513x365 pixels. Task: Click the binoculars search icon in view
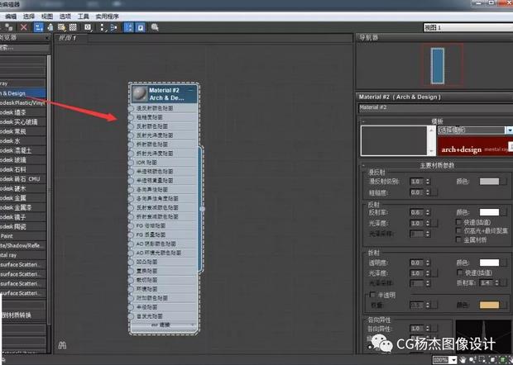coord(62,345)
